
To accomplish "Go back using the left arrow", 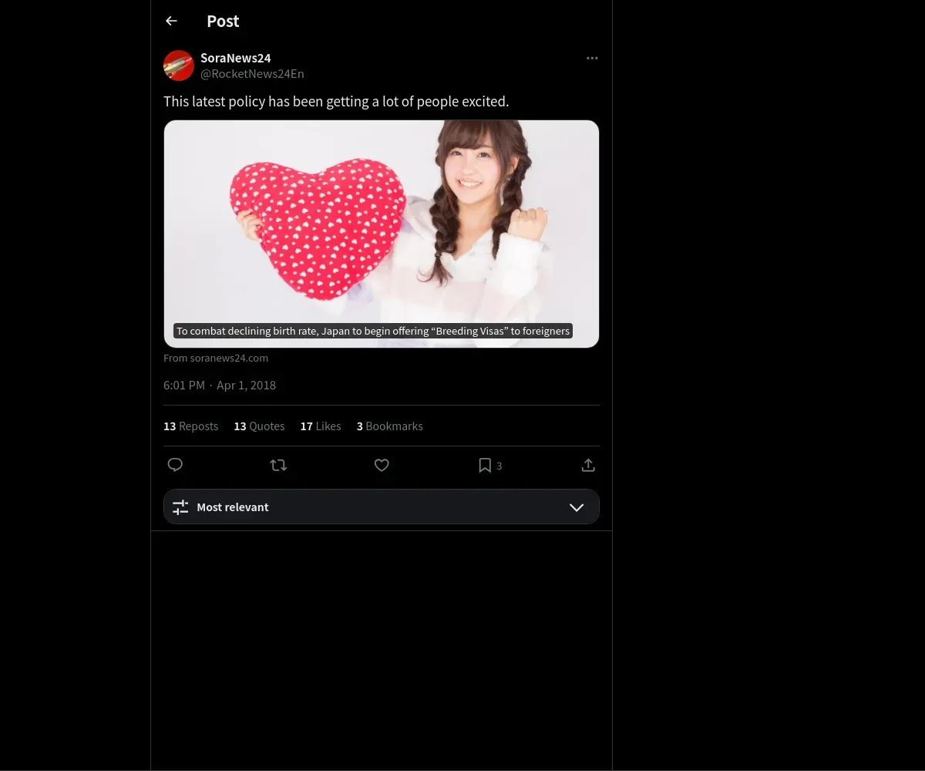I will 171,21.
